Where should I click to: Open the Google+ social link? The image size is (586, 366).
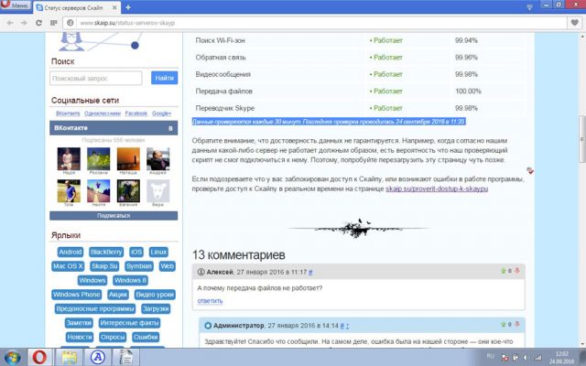pos(161,113)
